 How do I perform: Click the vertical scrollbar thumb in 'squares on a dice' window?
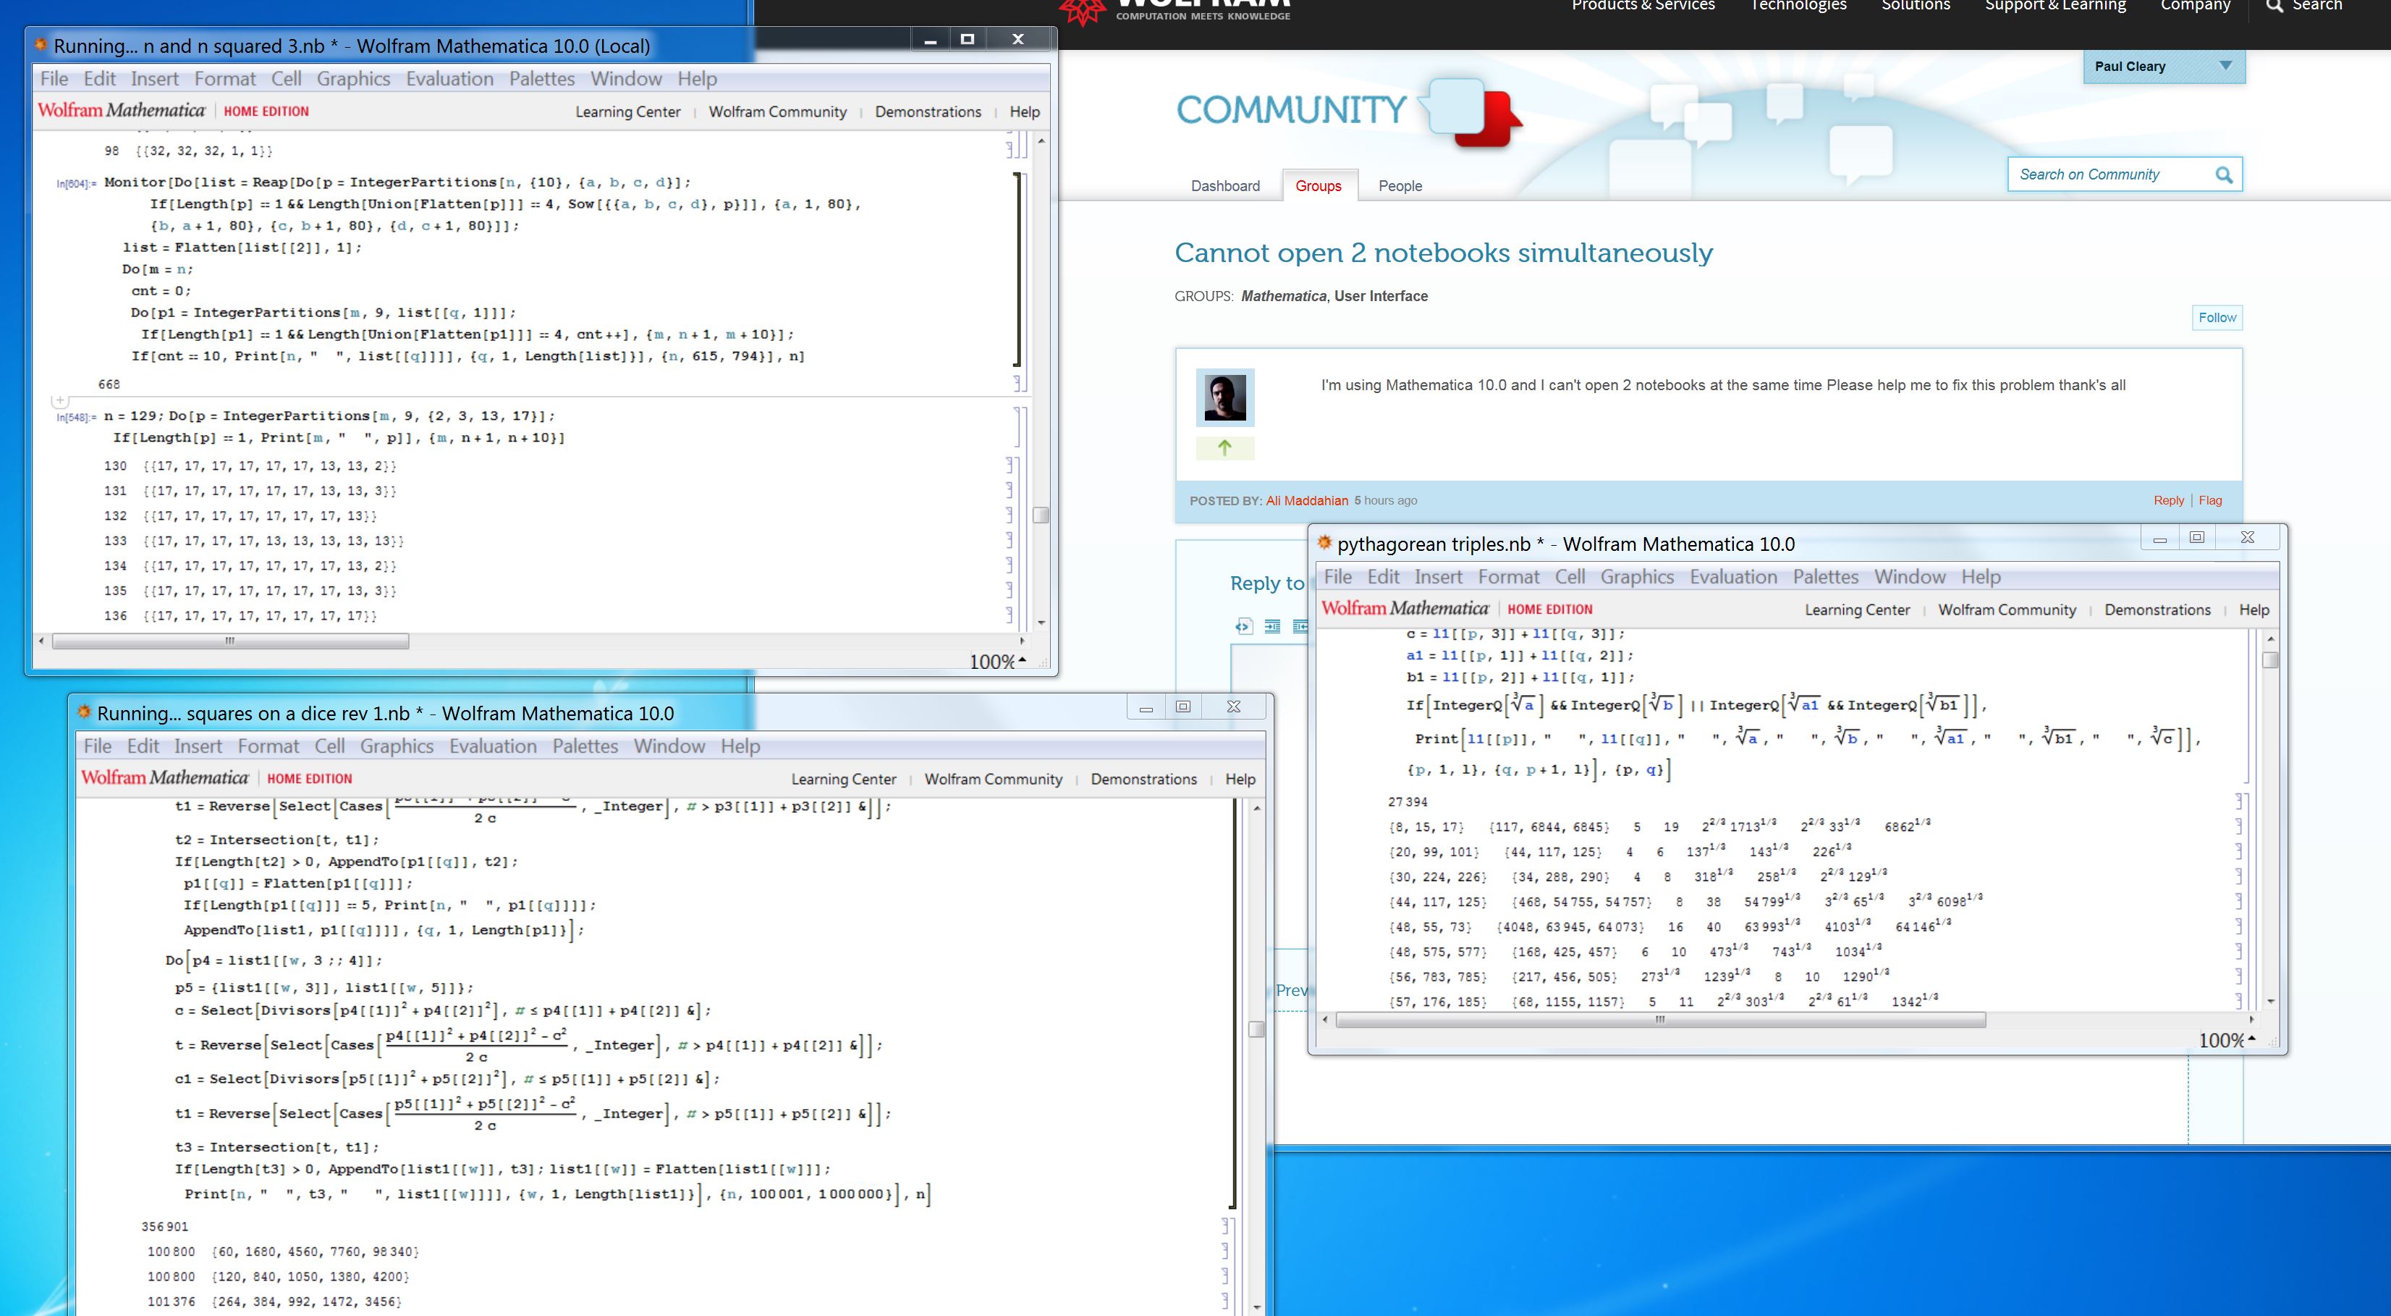pos(1257,1029)
